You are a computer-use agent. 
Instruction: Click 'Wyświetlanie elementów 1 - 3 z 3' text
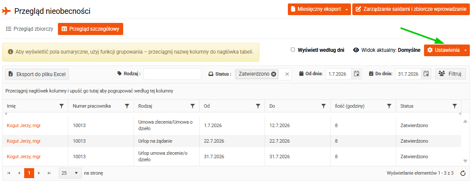click(x=420, y=173)
